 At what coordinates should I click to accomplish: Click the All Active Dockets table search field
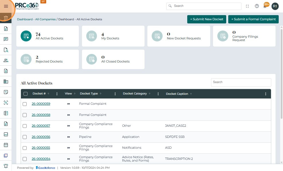[241, 82]
